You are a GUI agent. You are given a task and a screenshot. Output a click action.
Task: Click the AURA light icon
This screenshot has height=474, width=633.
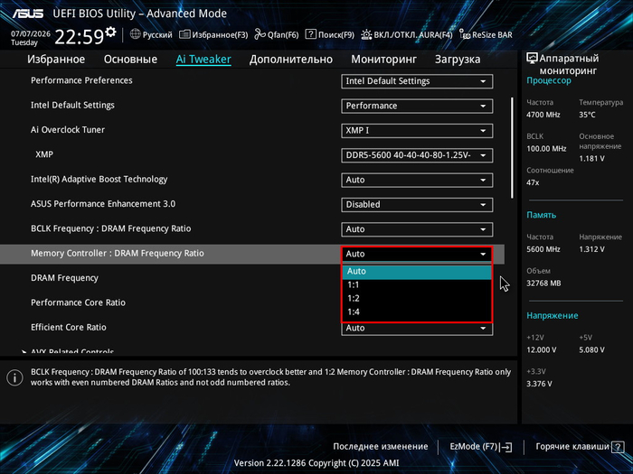tap(366, 34)
